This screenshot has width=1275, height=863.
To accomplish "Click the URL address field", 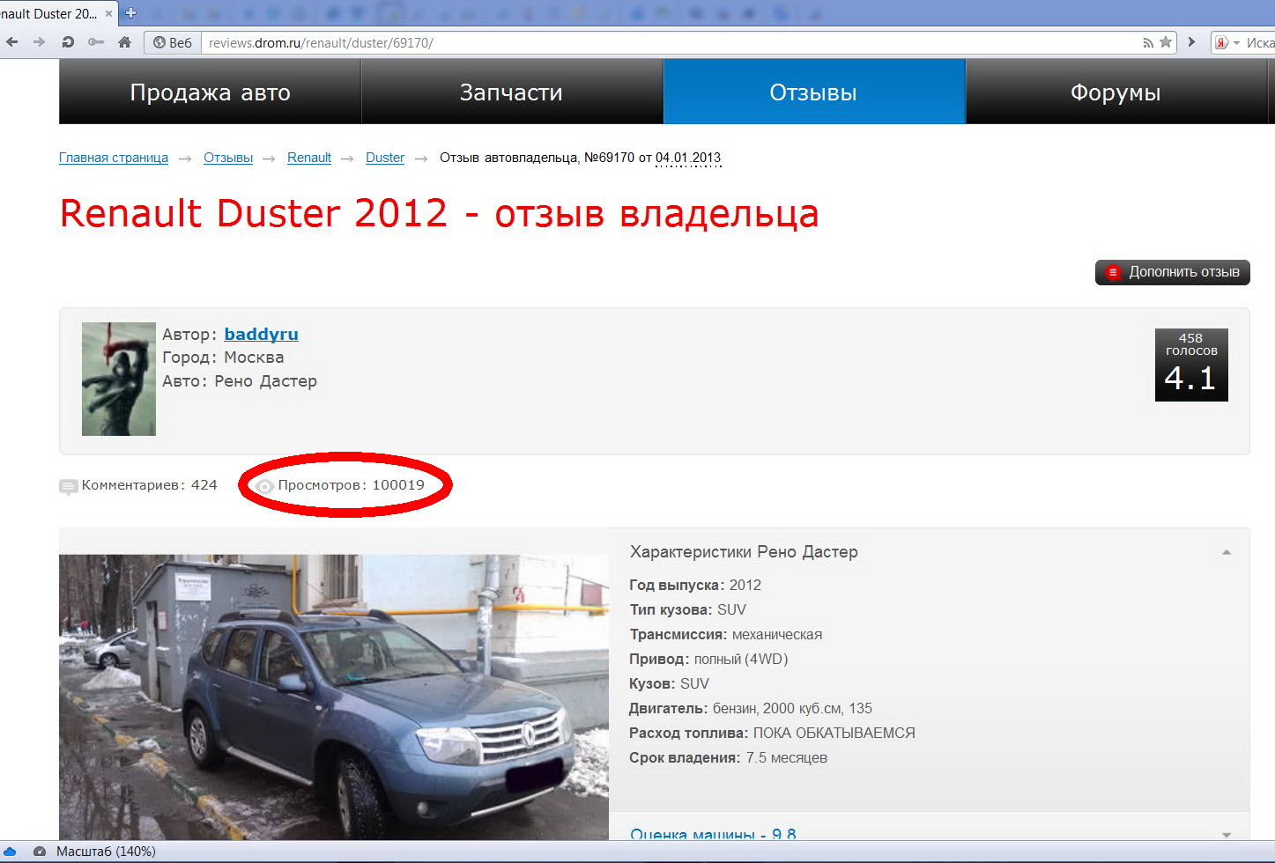I will click(670, 42).
